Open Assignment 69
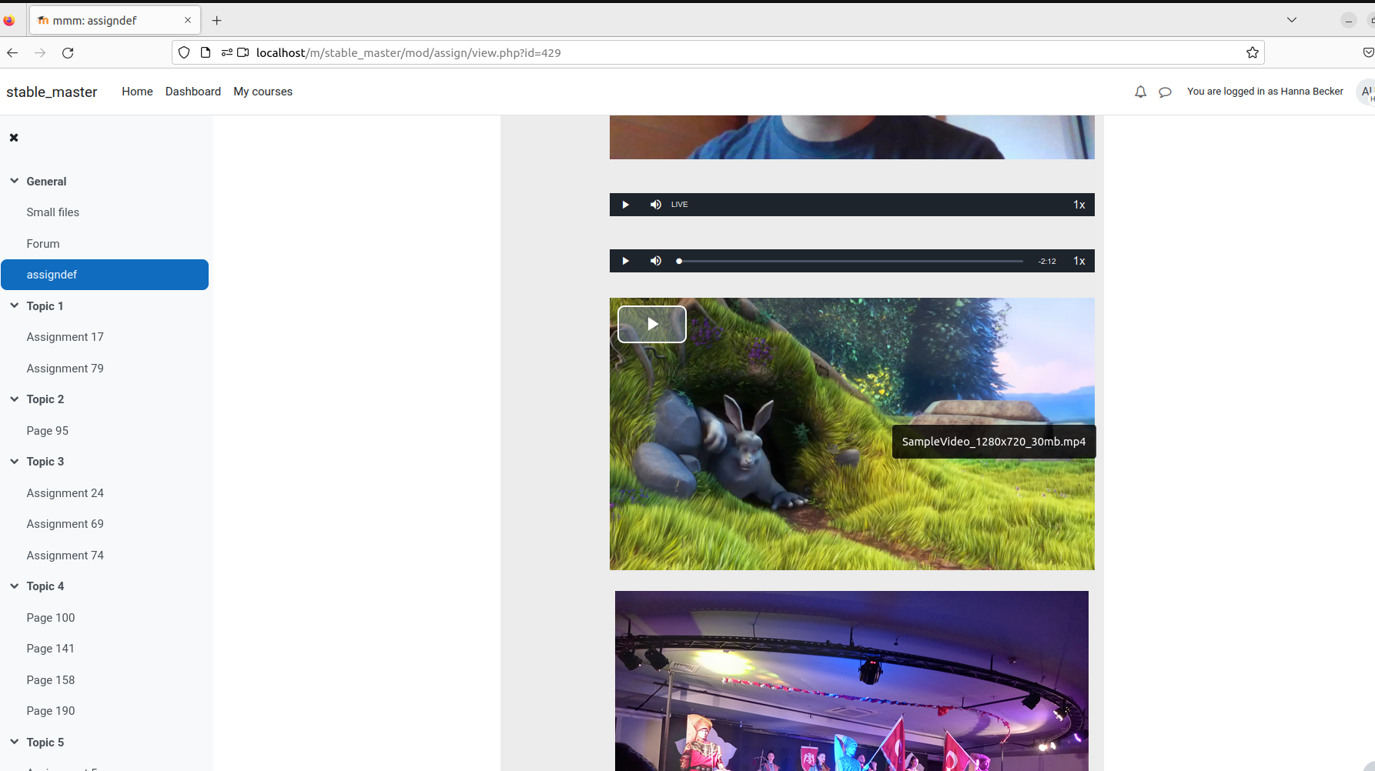Image resolution: width=1375 pixels, height=771 pixels. pos(65,524)
